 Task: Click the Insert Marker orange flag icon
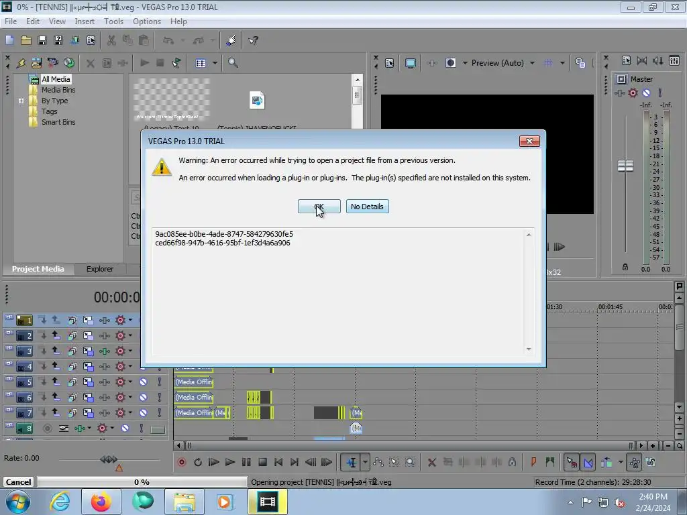(533, 462)
